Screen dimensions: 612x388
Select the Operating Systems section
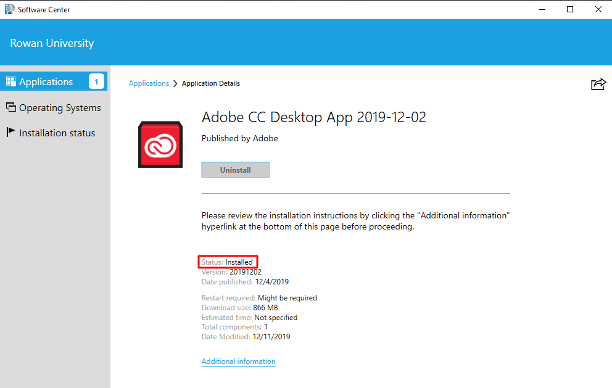[60, 107]
